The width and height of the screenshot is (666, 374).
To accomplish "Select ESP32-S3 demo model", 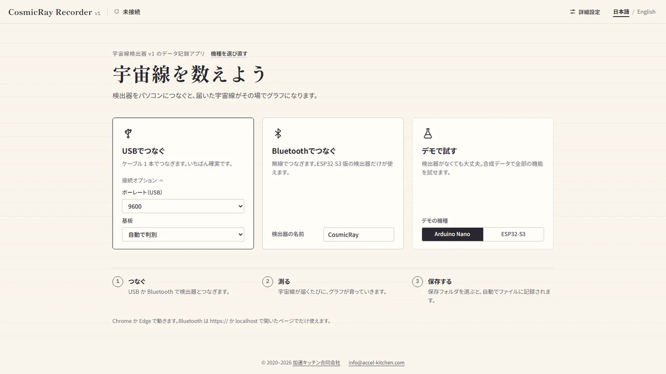I will tap(513, 234).
